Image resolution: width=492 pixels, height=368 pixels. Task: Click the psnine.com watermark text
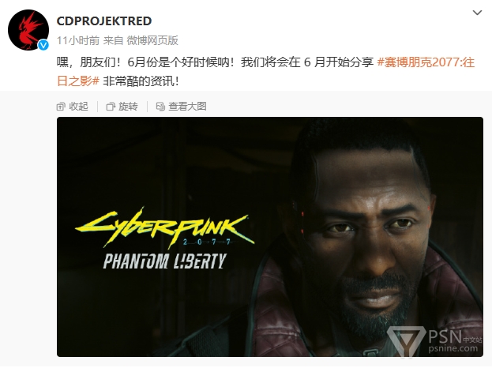tap(453, 348)
